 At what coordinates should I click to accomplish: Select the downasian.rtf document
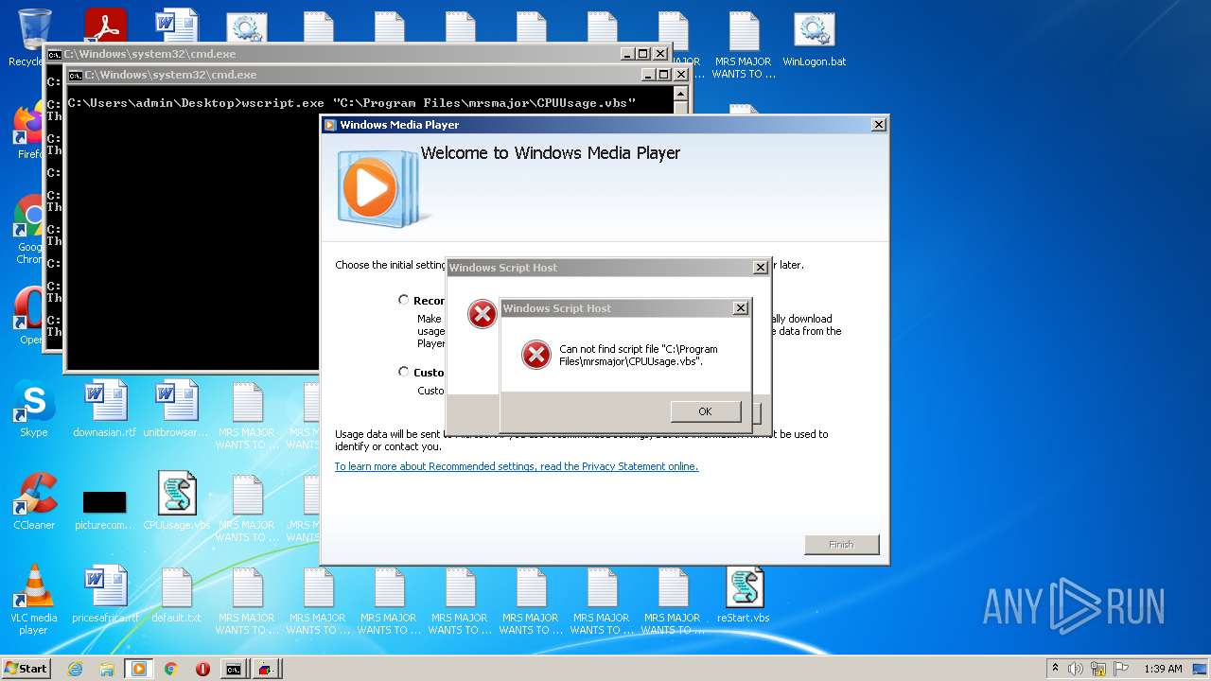tap(105, 409)
